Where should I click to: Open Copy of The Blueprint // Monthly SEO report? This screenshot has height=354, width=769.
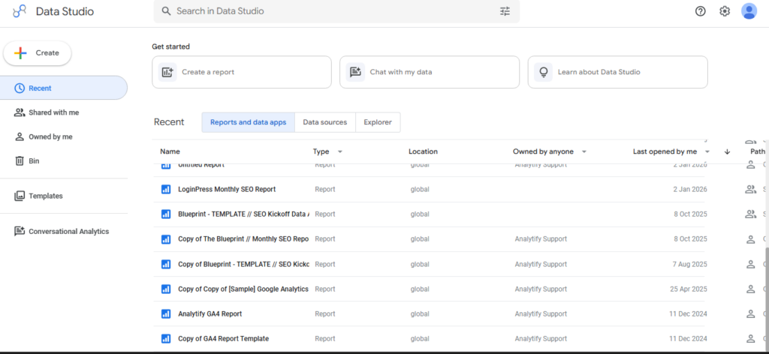click(x=243, y=239)
